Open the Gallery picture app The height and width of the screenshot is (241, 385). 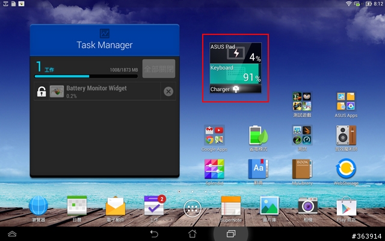tap(269, 206)
